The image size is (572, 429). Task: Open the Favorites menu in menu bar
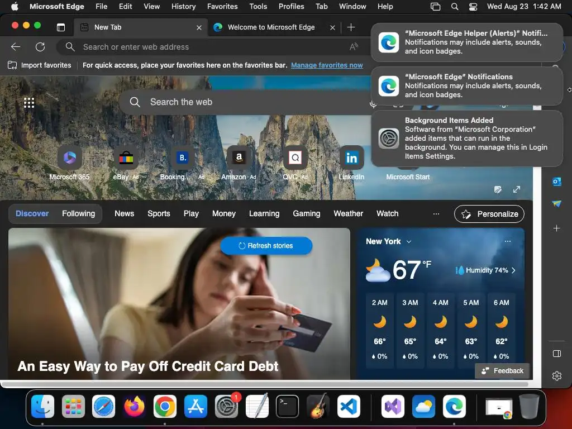click(x=222, y=7)
